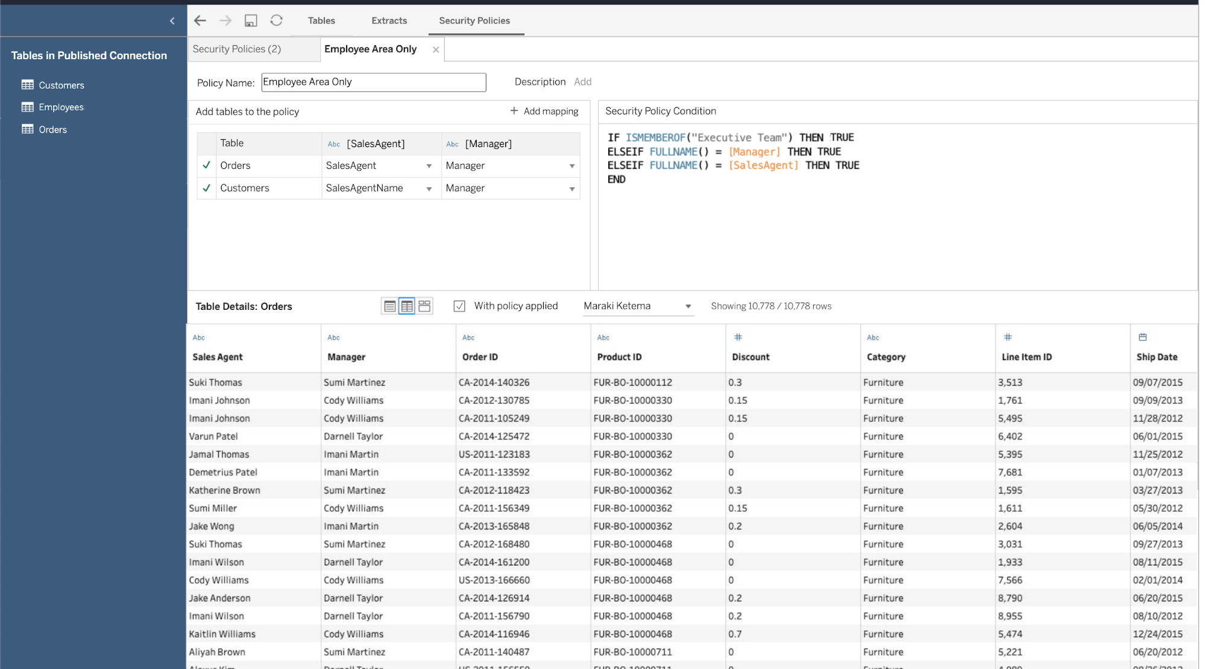The height and width of the screenshot is (669, 1205).
Task: Click the save disk icon
Action: (x=251, y=20)
